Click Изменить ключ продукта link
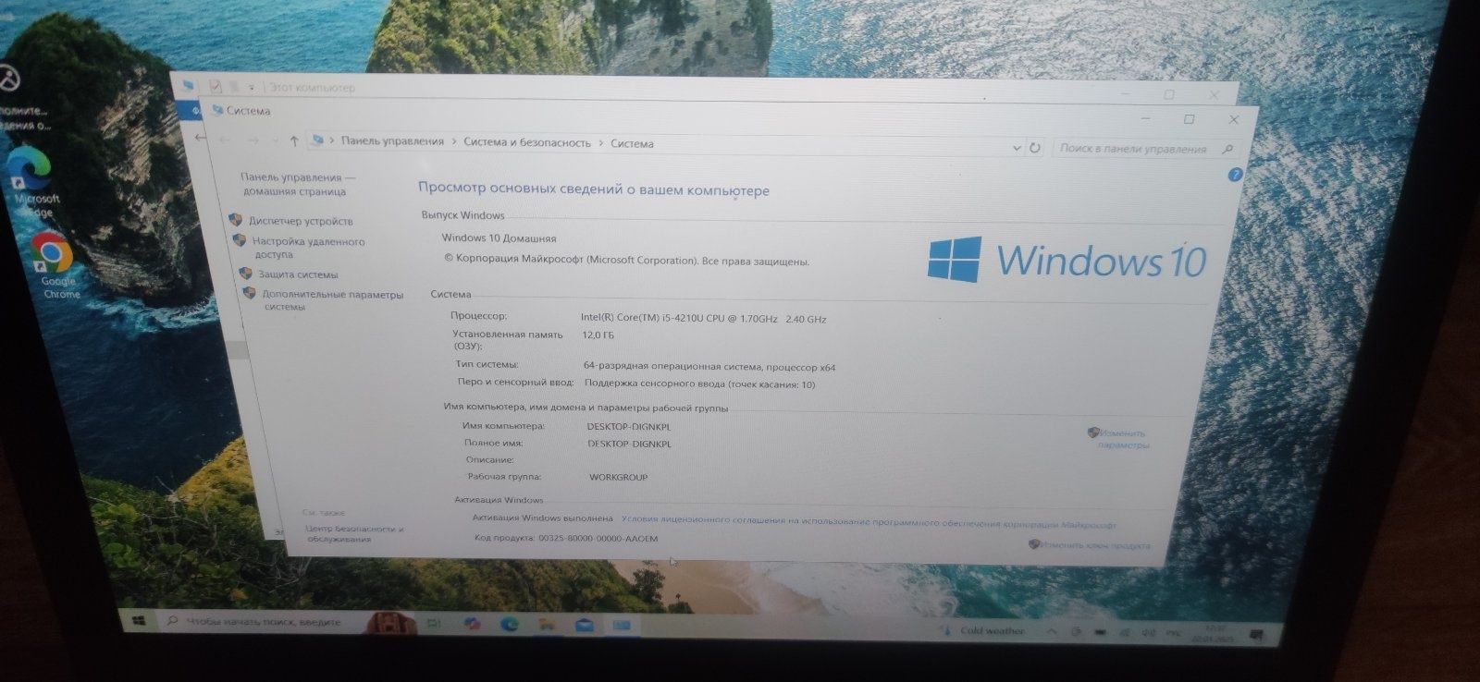Image resolution: width=1480 pixels, height=682 pixels. (1095, 545)
